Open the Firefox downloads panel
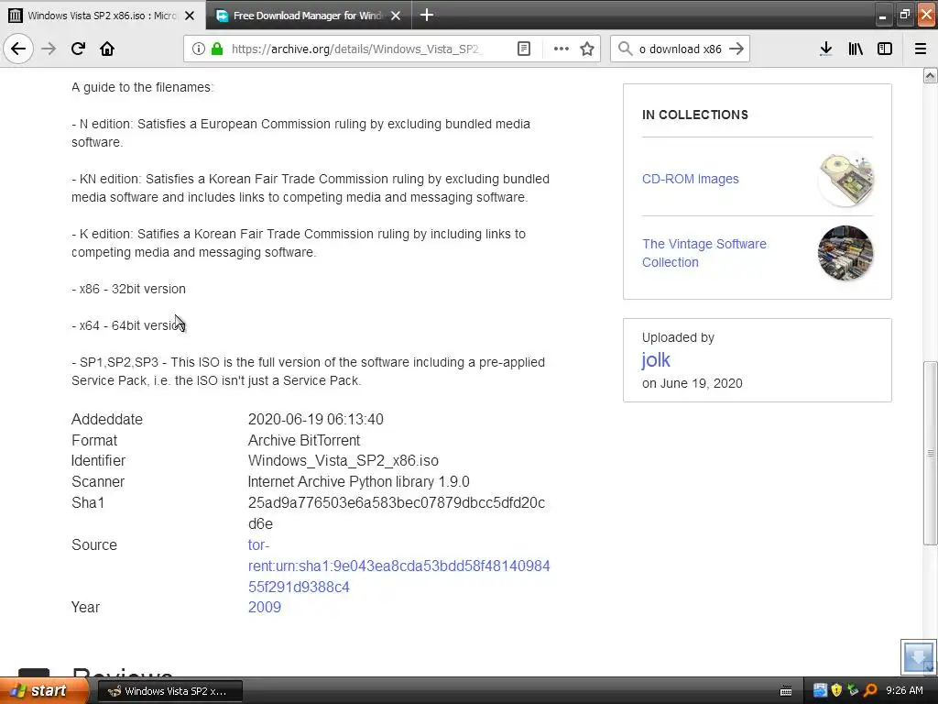Image resolution: width=938 pixels, height=704 pixels. pyautogui.click(x=825, y=49)
